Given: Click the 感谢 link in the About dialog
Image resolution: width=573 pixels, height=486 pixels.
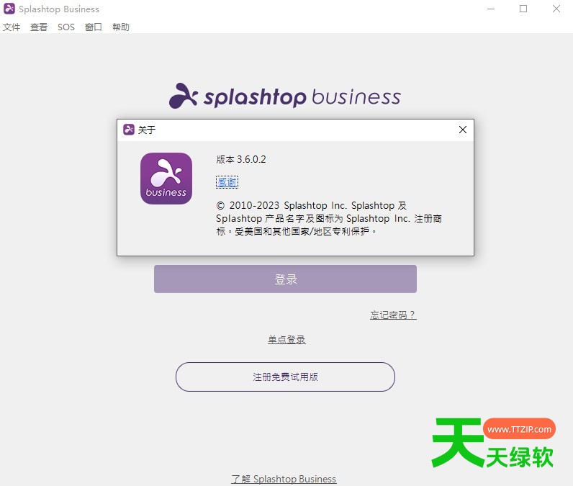Looking at the screenshot, I should tap(227, 182).
